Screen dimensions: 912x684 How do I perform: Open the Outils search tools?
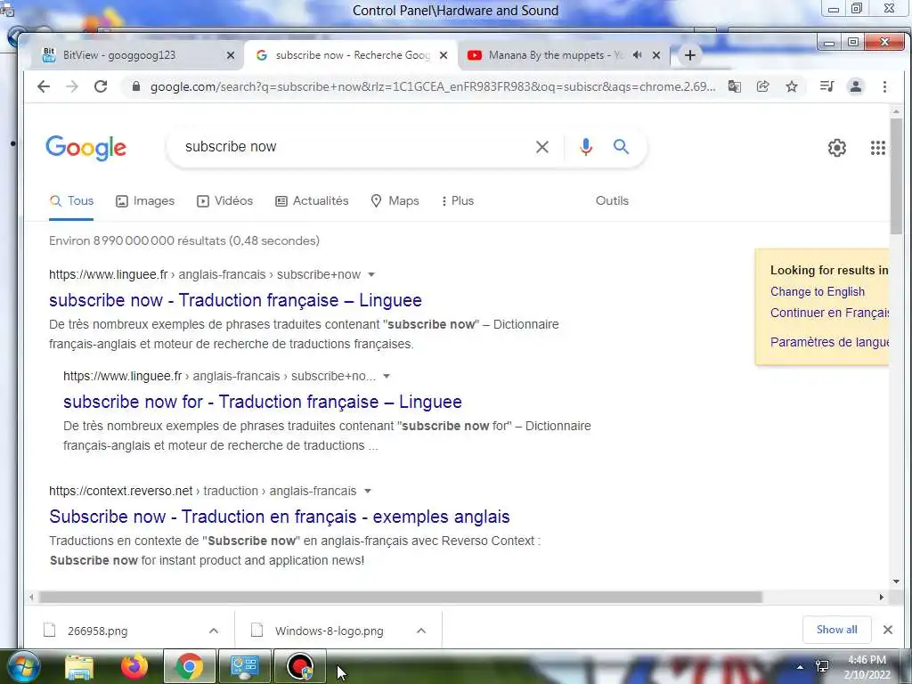pyautogui.click(x=612, y=200)
